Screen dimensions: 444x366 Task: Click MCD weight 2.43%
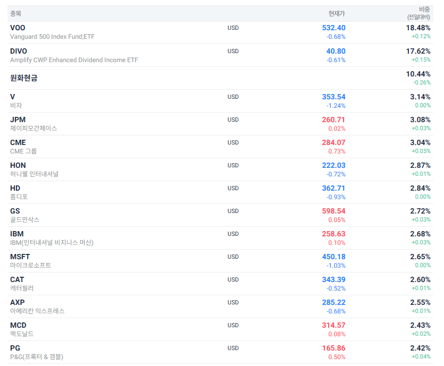pyautogui.click(x=420, y=325)
